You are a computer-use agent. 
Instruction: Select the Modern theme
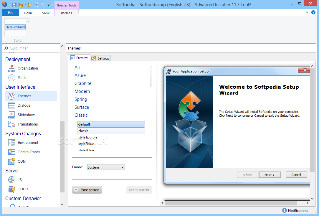(x=82, y=91)
